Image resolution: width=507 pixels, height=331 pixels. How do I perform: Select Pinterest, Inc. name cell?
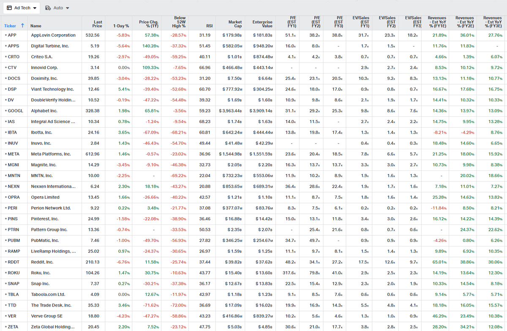(x=45, y=219)
